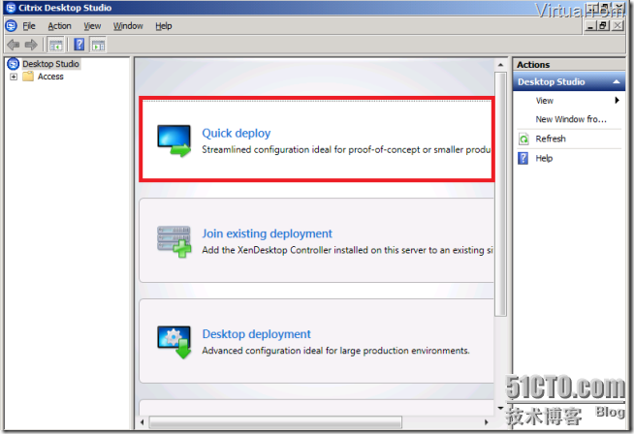Click the horizontal scrollbar left arrow
This screenshot has height=434, width=634.
coord(142,422)
